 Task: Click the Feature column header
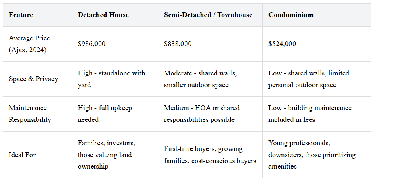pyautogui.click(x=21, y=15)
